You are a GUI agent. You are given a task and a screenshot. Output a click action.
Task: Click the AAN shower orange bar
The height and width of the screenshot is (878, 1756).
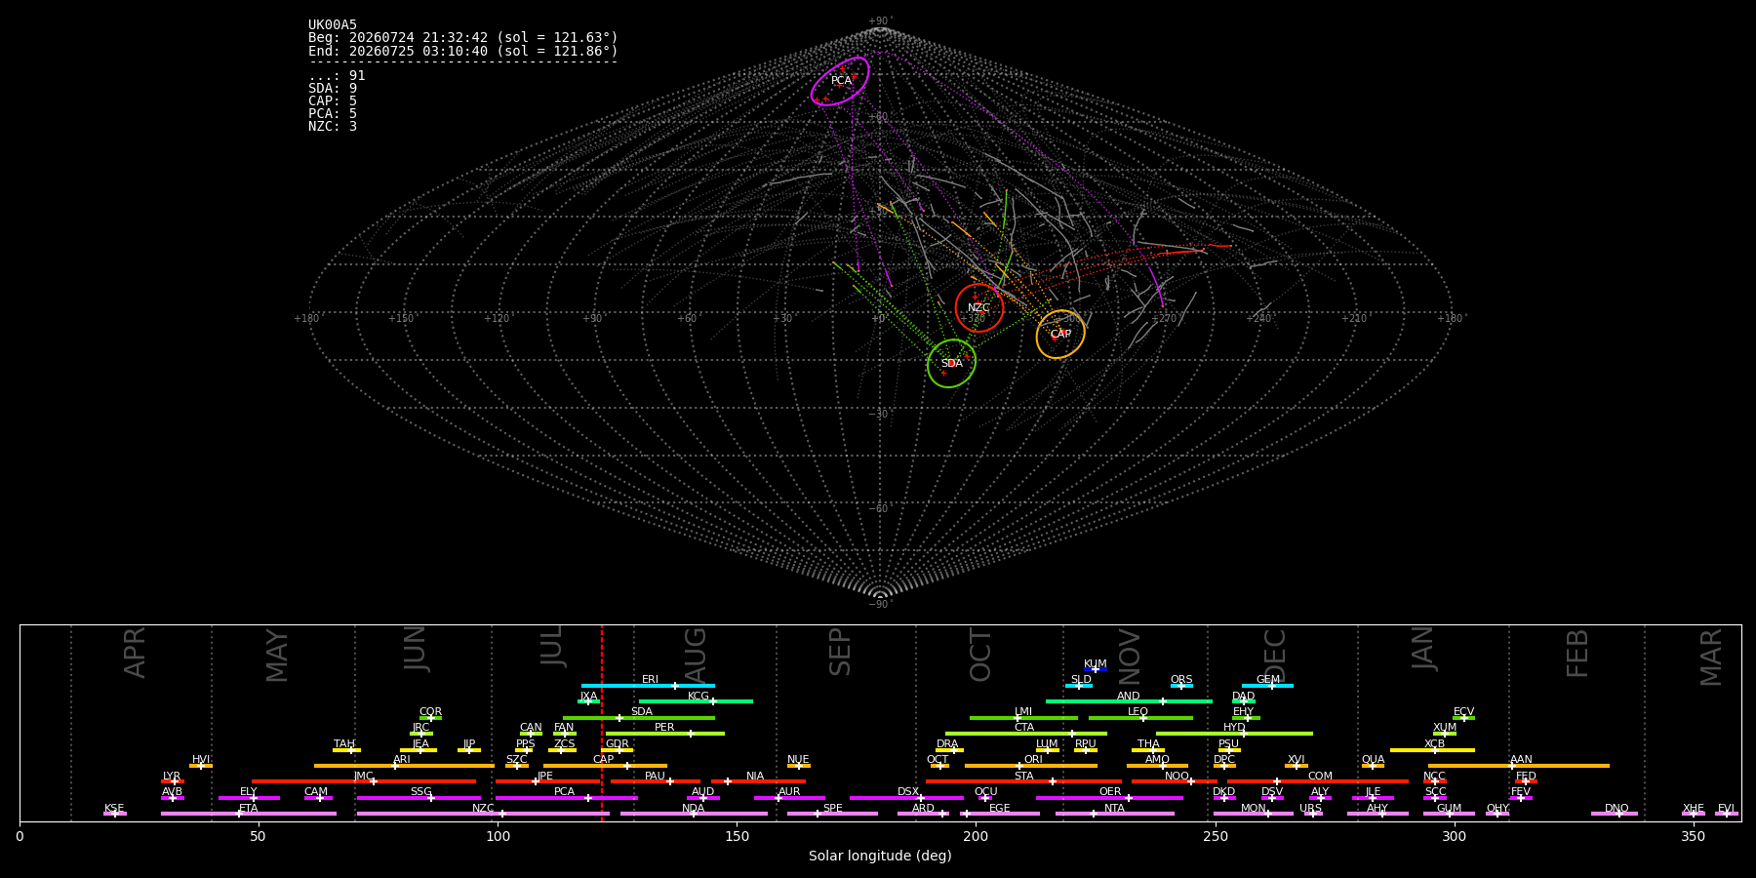tap(1519, 766)
